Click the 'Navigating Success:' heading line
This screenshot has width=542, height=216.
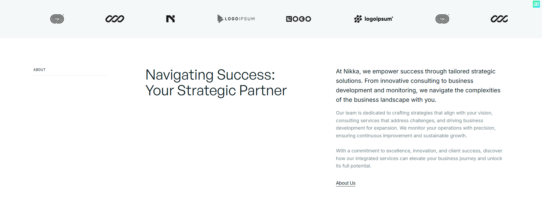[x=210, y=75]
